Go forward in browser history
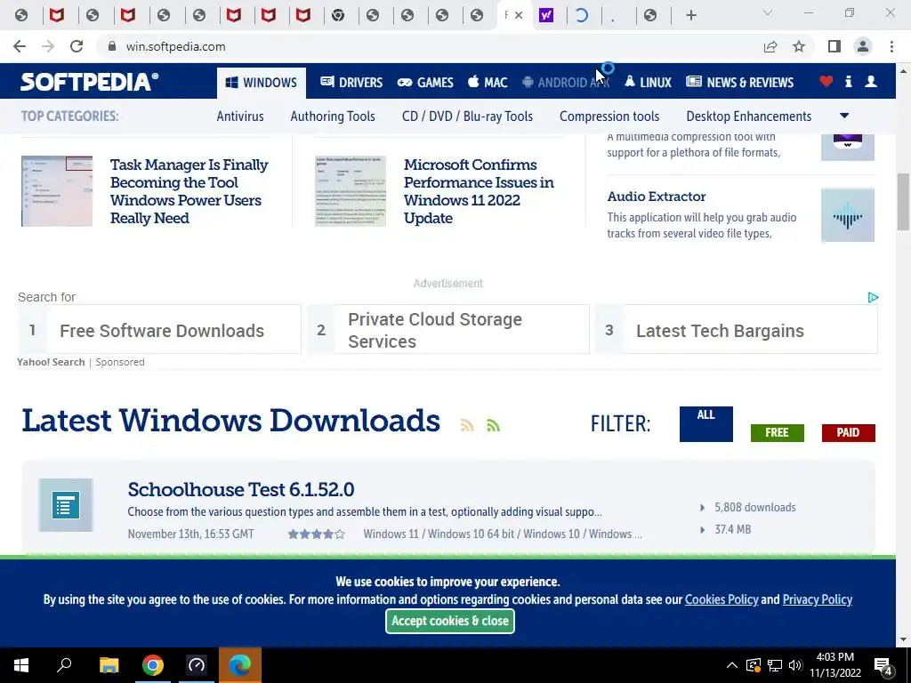 48,46
